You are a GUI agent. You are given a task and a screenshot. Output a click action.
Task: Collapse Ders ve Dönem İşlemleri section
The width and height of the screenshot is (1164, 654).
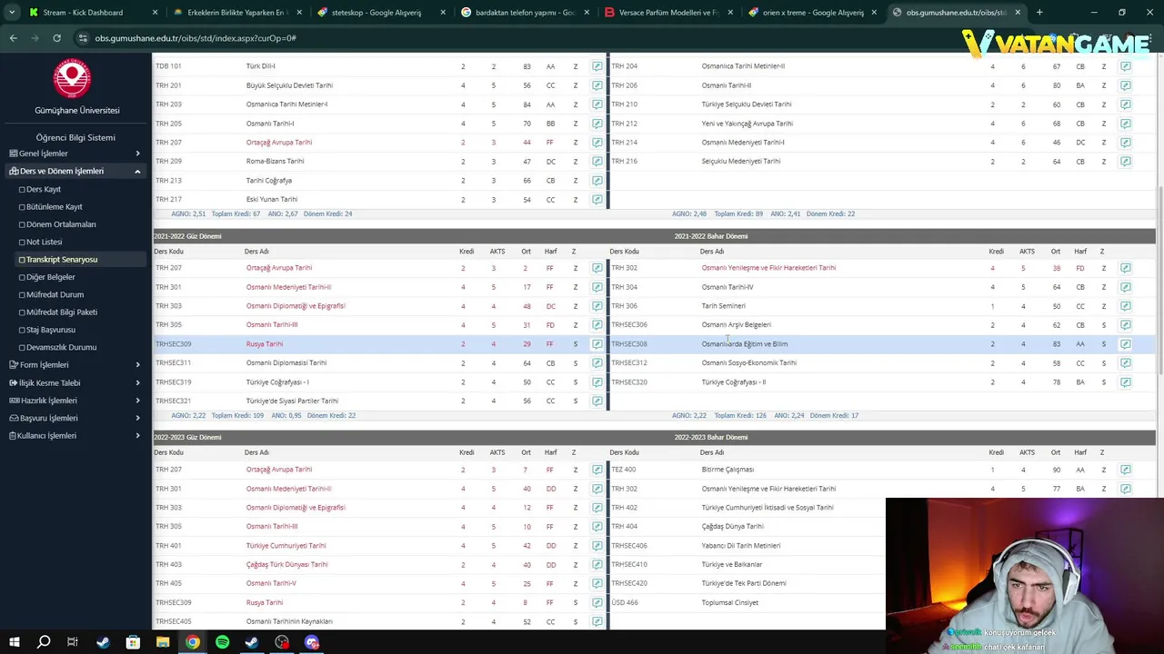tap(75, 171)
